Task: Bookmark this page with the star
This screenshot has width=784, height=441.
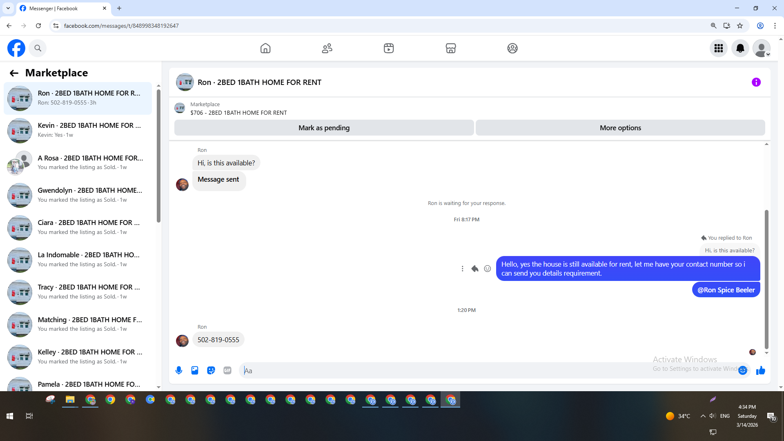Action: (x=740, y=26)
